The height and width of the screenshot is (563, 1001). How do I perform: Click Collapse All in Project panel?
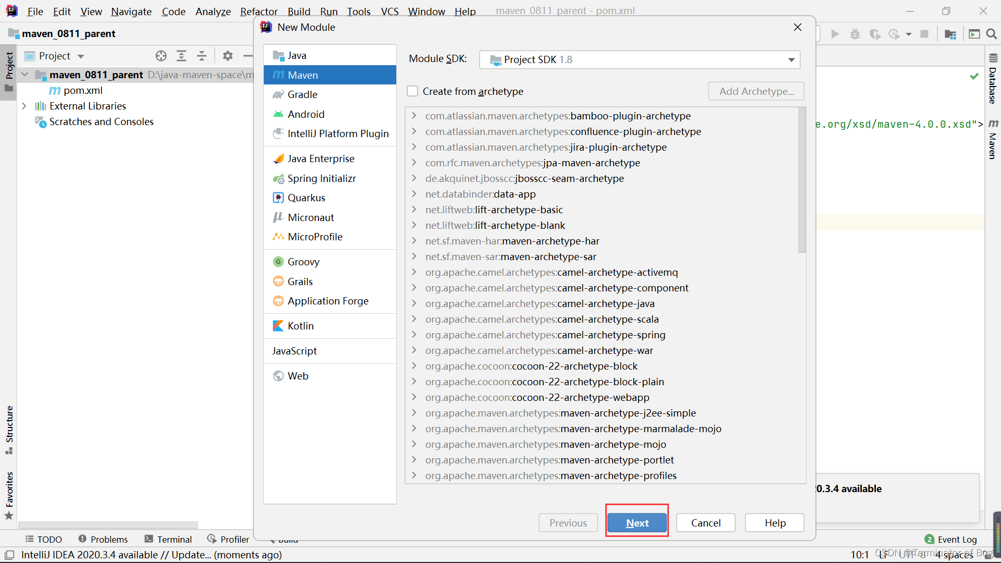pos(202,56)
